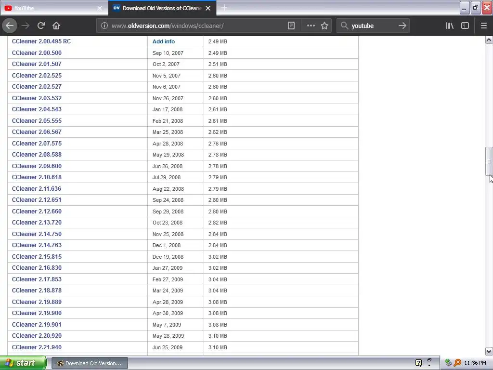493x370 pixels.
Task: Click the forward navigation arrow
Action: click(x=26, y=26)
